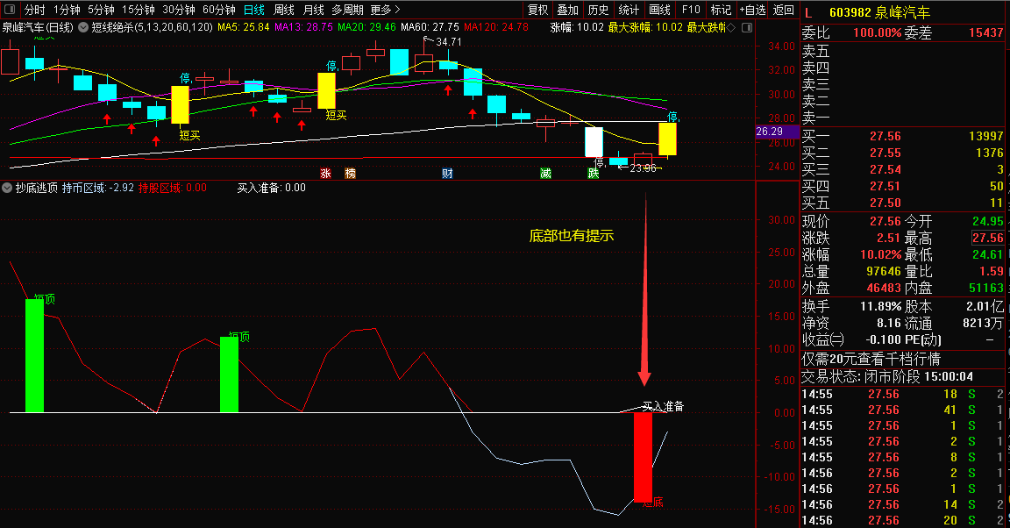Select the 1分钟 period tab
The height and width of the screenshot is (528, 1010).
67,10
